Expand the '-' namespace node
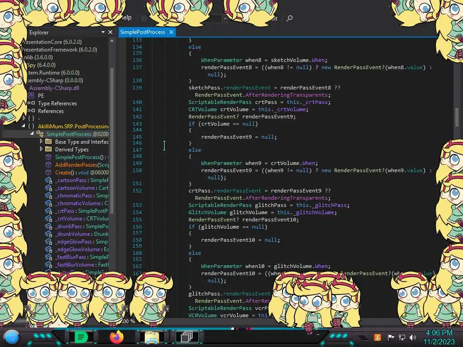 tap(24, 118)
